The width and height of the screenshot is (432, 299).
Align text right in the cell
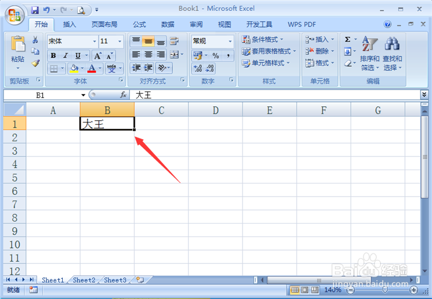click(161, 55)
